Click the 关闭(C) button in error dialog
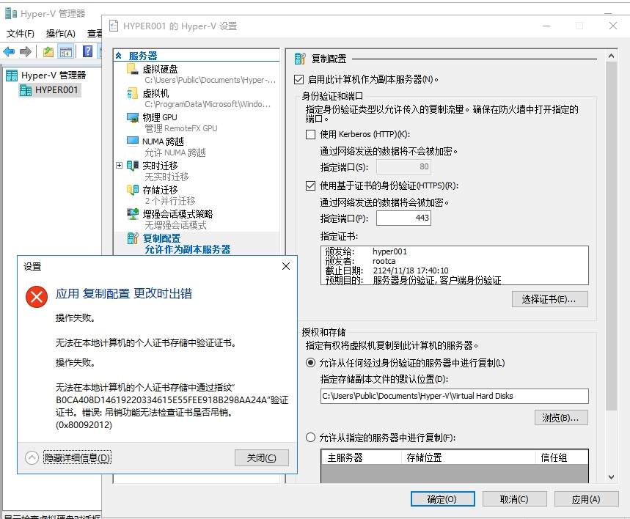 pos(262,458)
